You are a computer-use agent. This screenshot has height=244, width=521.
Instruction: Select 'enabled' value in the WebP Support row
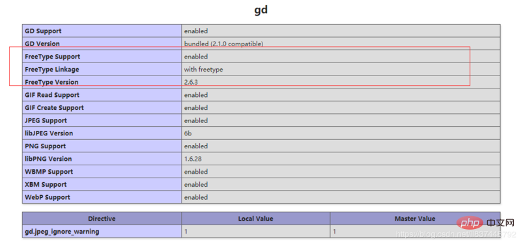pyautogui.click(x=196, y=197)
